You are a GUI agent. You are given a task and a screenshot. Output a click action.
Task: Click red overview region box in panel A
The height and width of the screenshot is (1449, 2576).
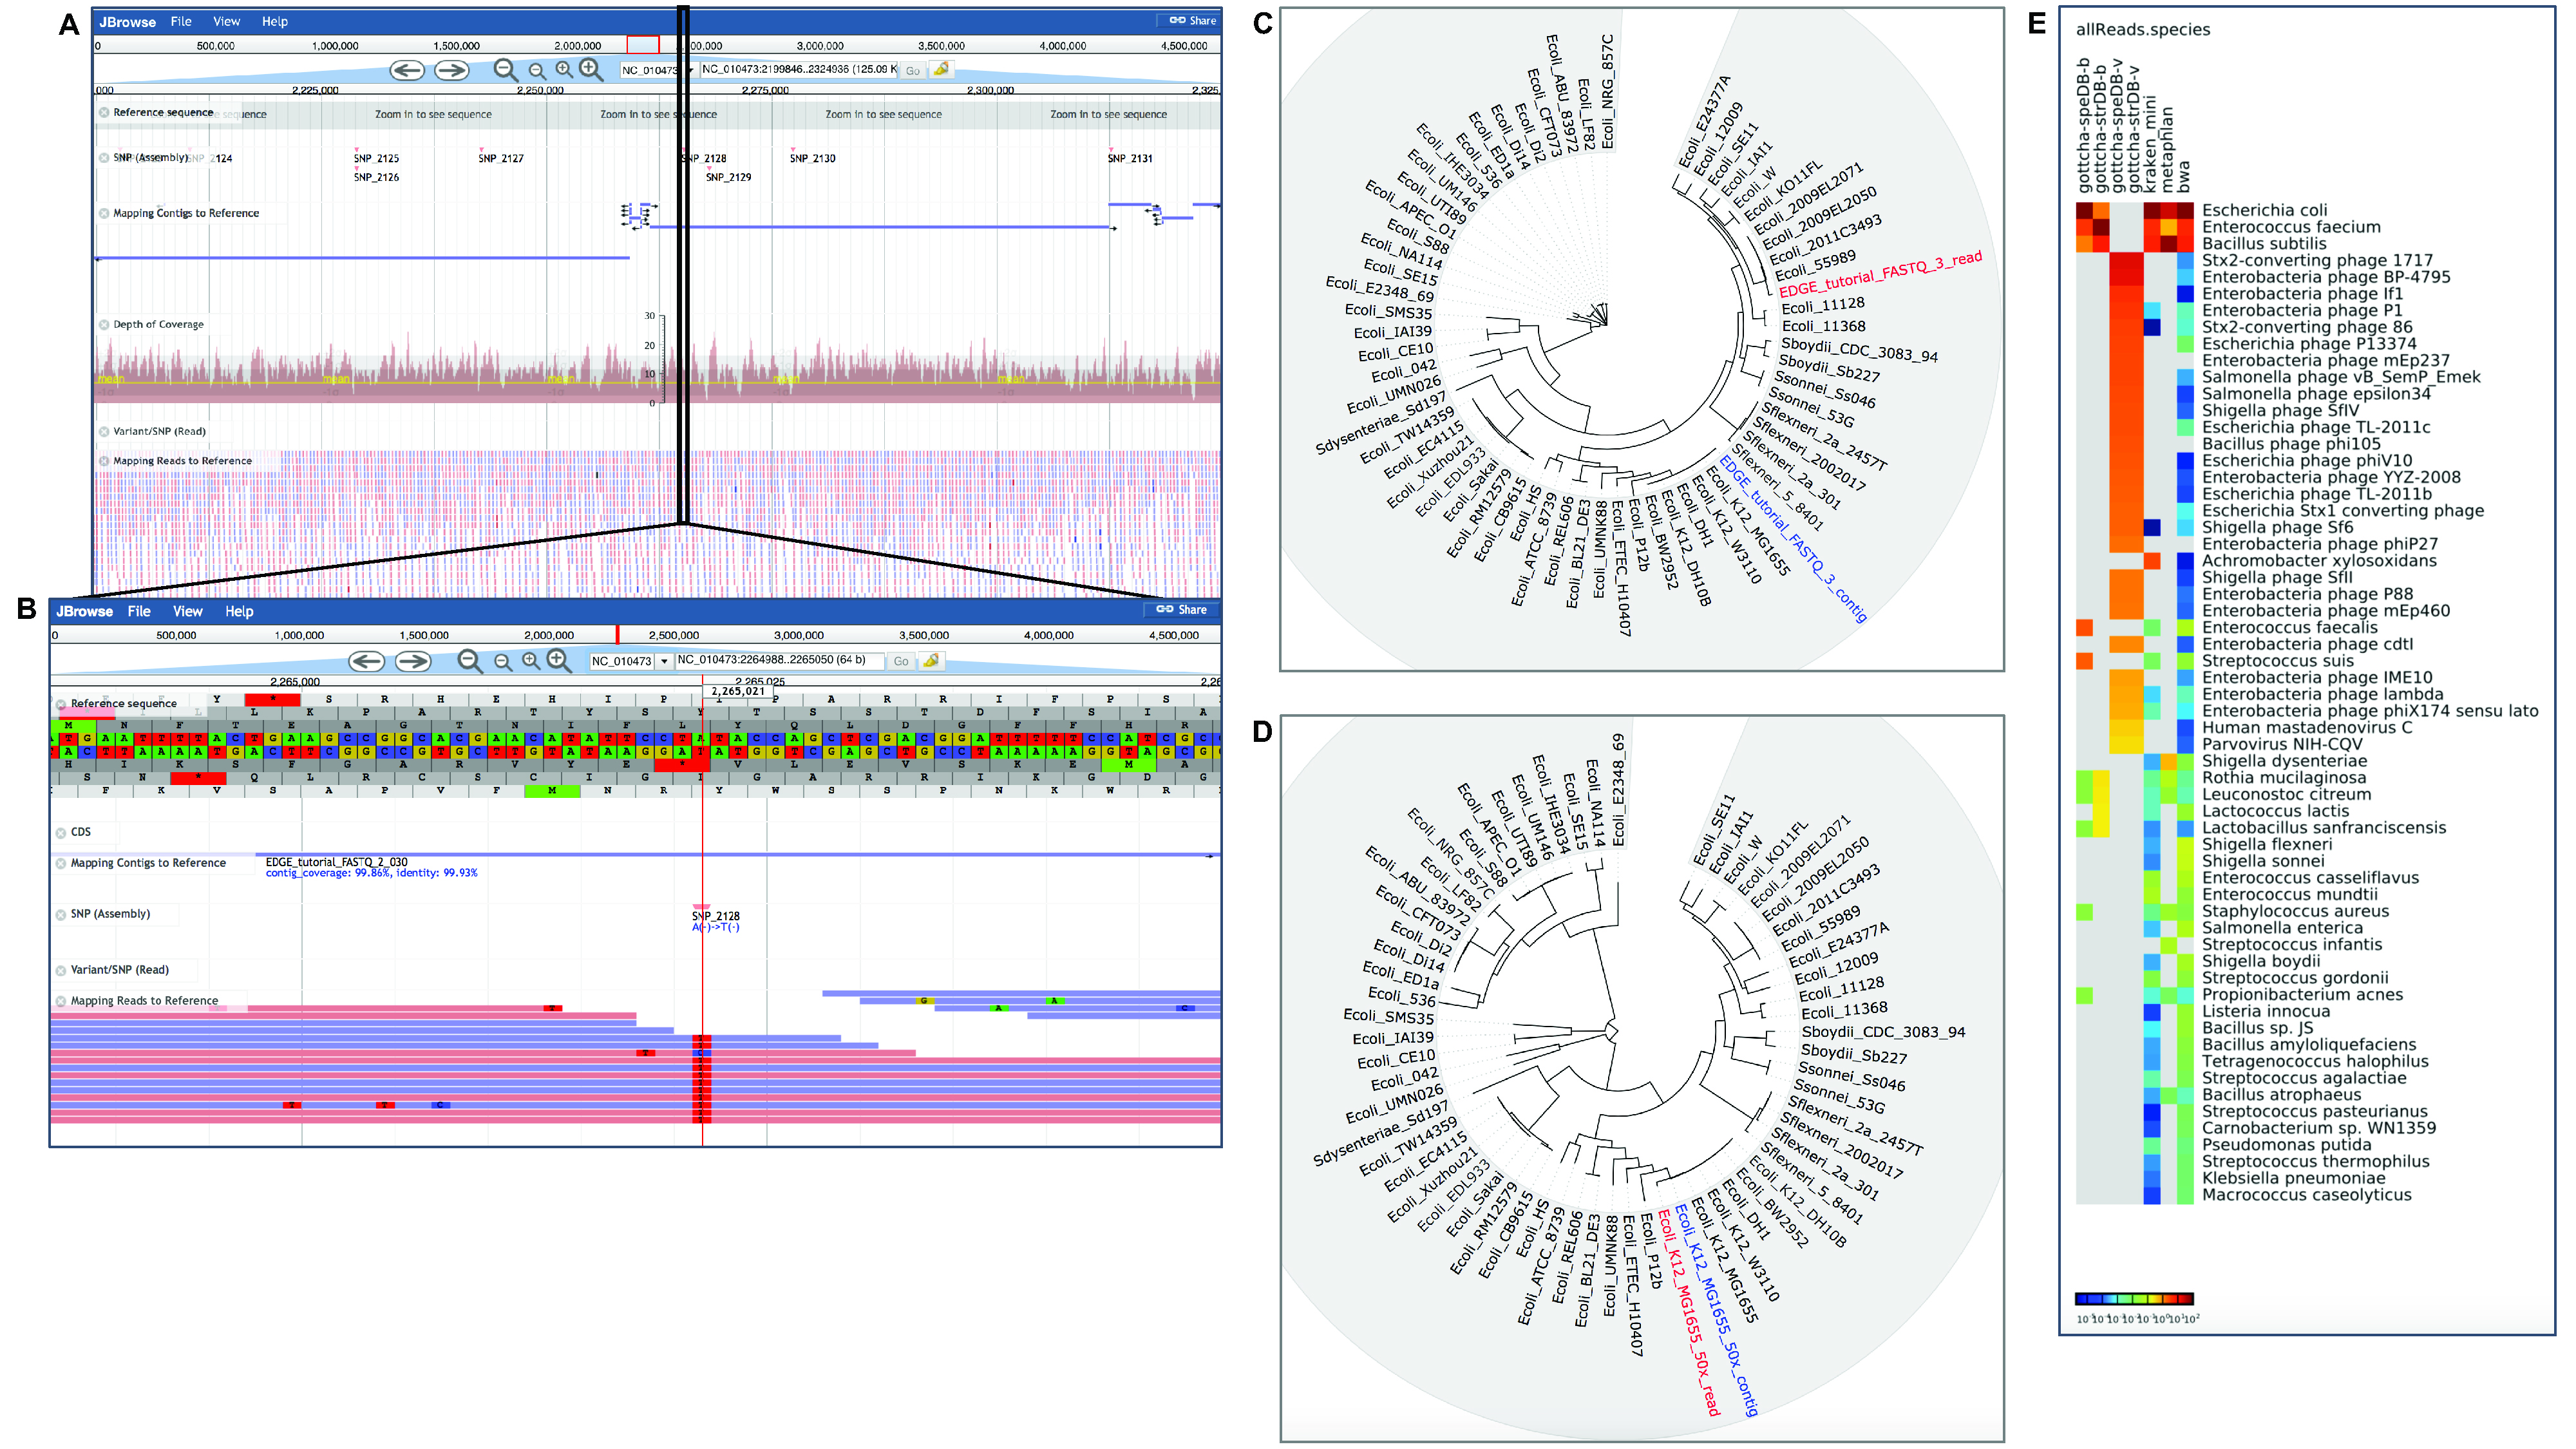[x=643, y=45]
